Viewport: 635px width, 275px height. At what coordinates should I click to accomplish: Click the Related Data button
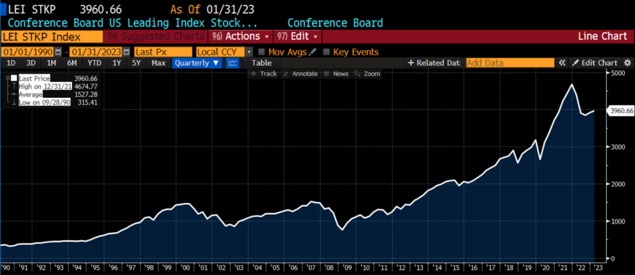[x=433, y=63]
